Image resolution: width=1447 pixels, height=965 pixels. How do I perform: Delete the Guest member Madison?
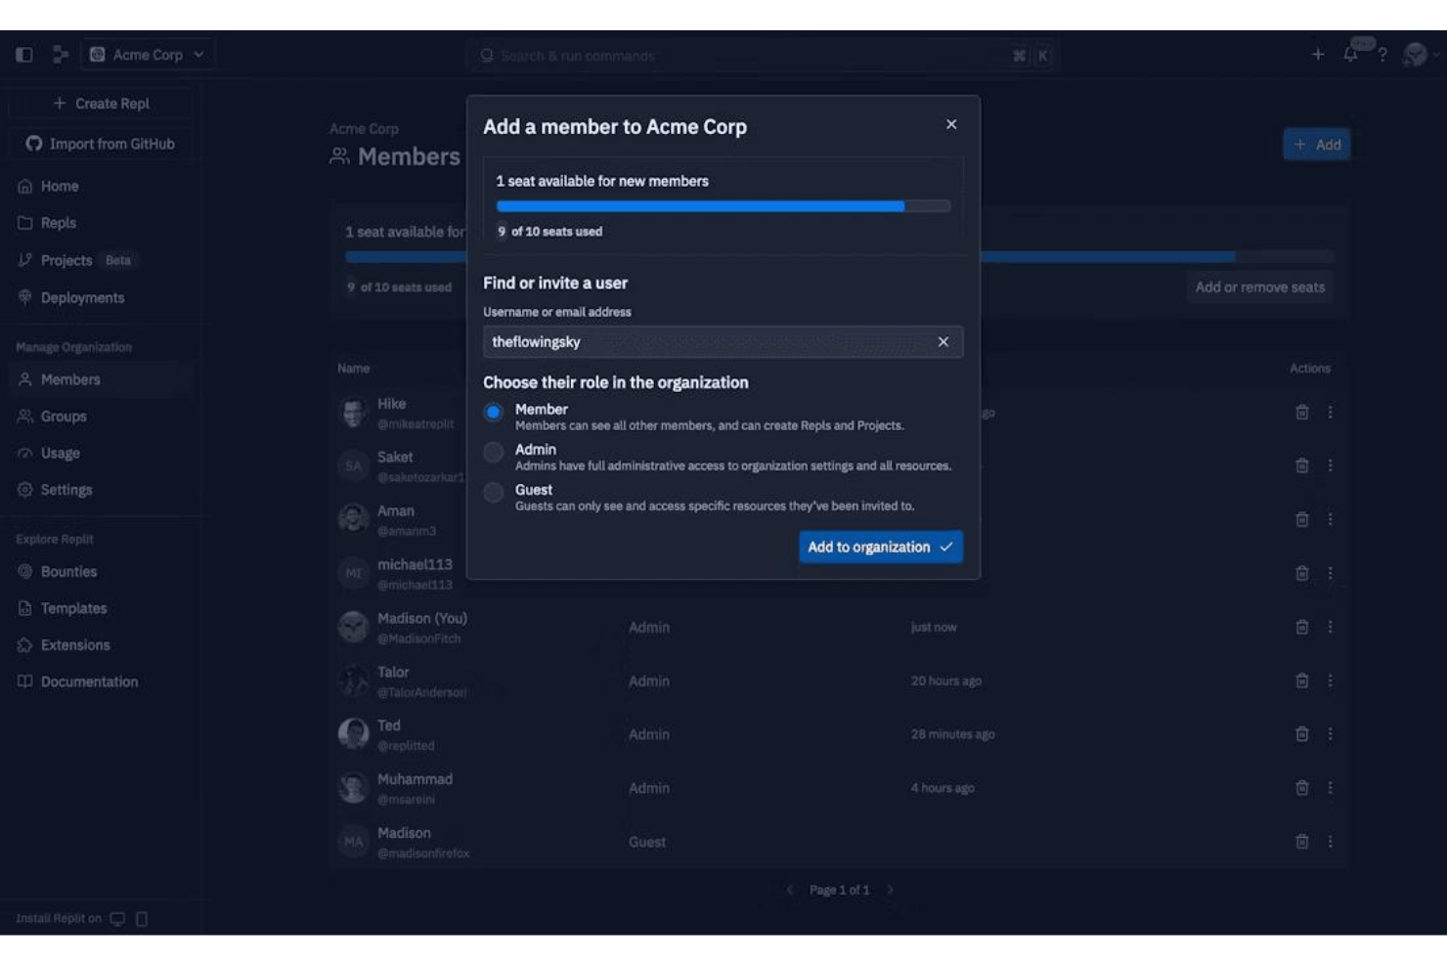(1302, 842)
